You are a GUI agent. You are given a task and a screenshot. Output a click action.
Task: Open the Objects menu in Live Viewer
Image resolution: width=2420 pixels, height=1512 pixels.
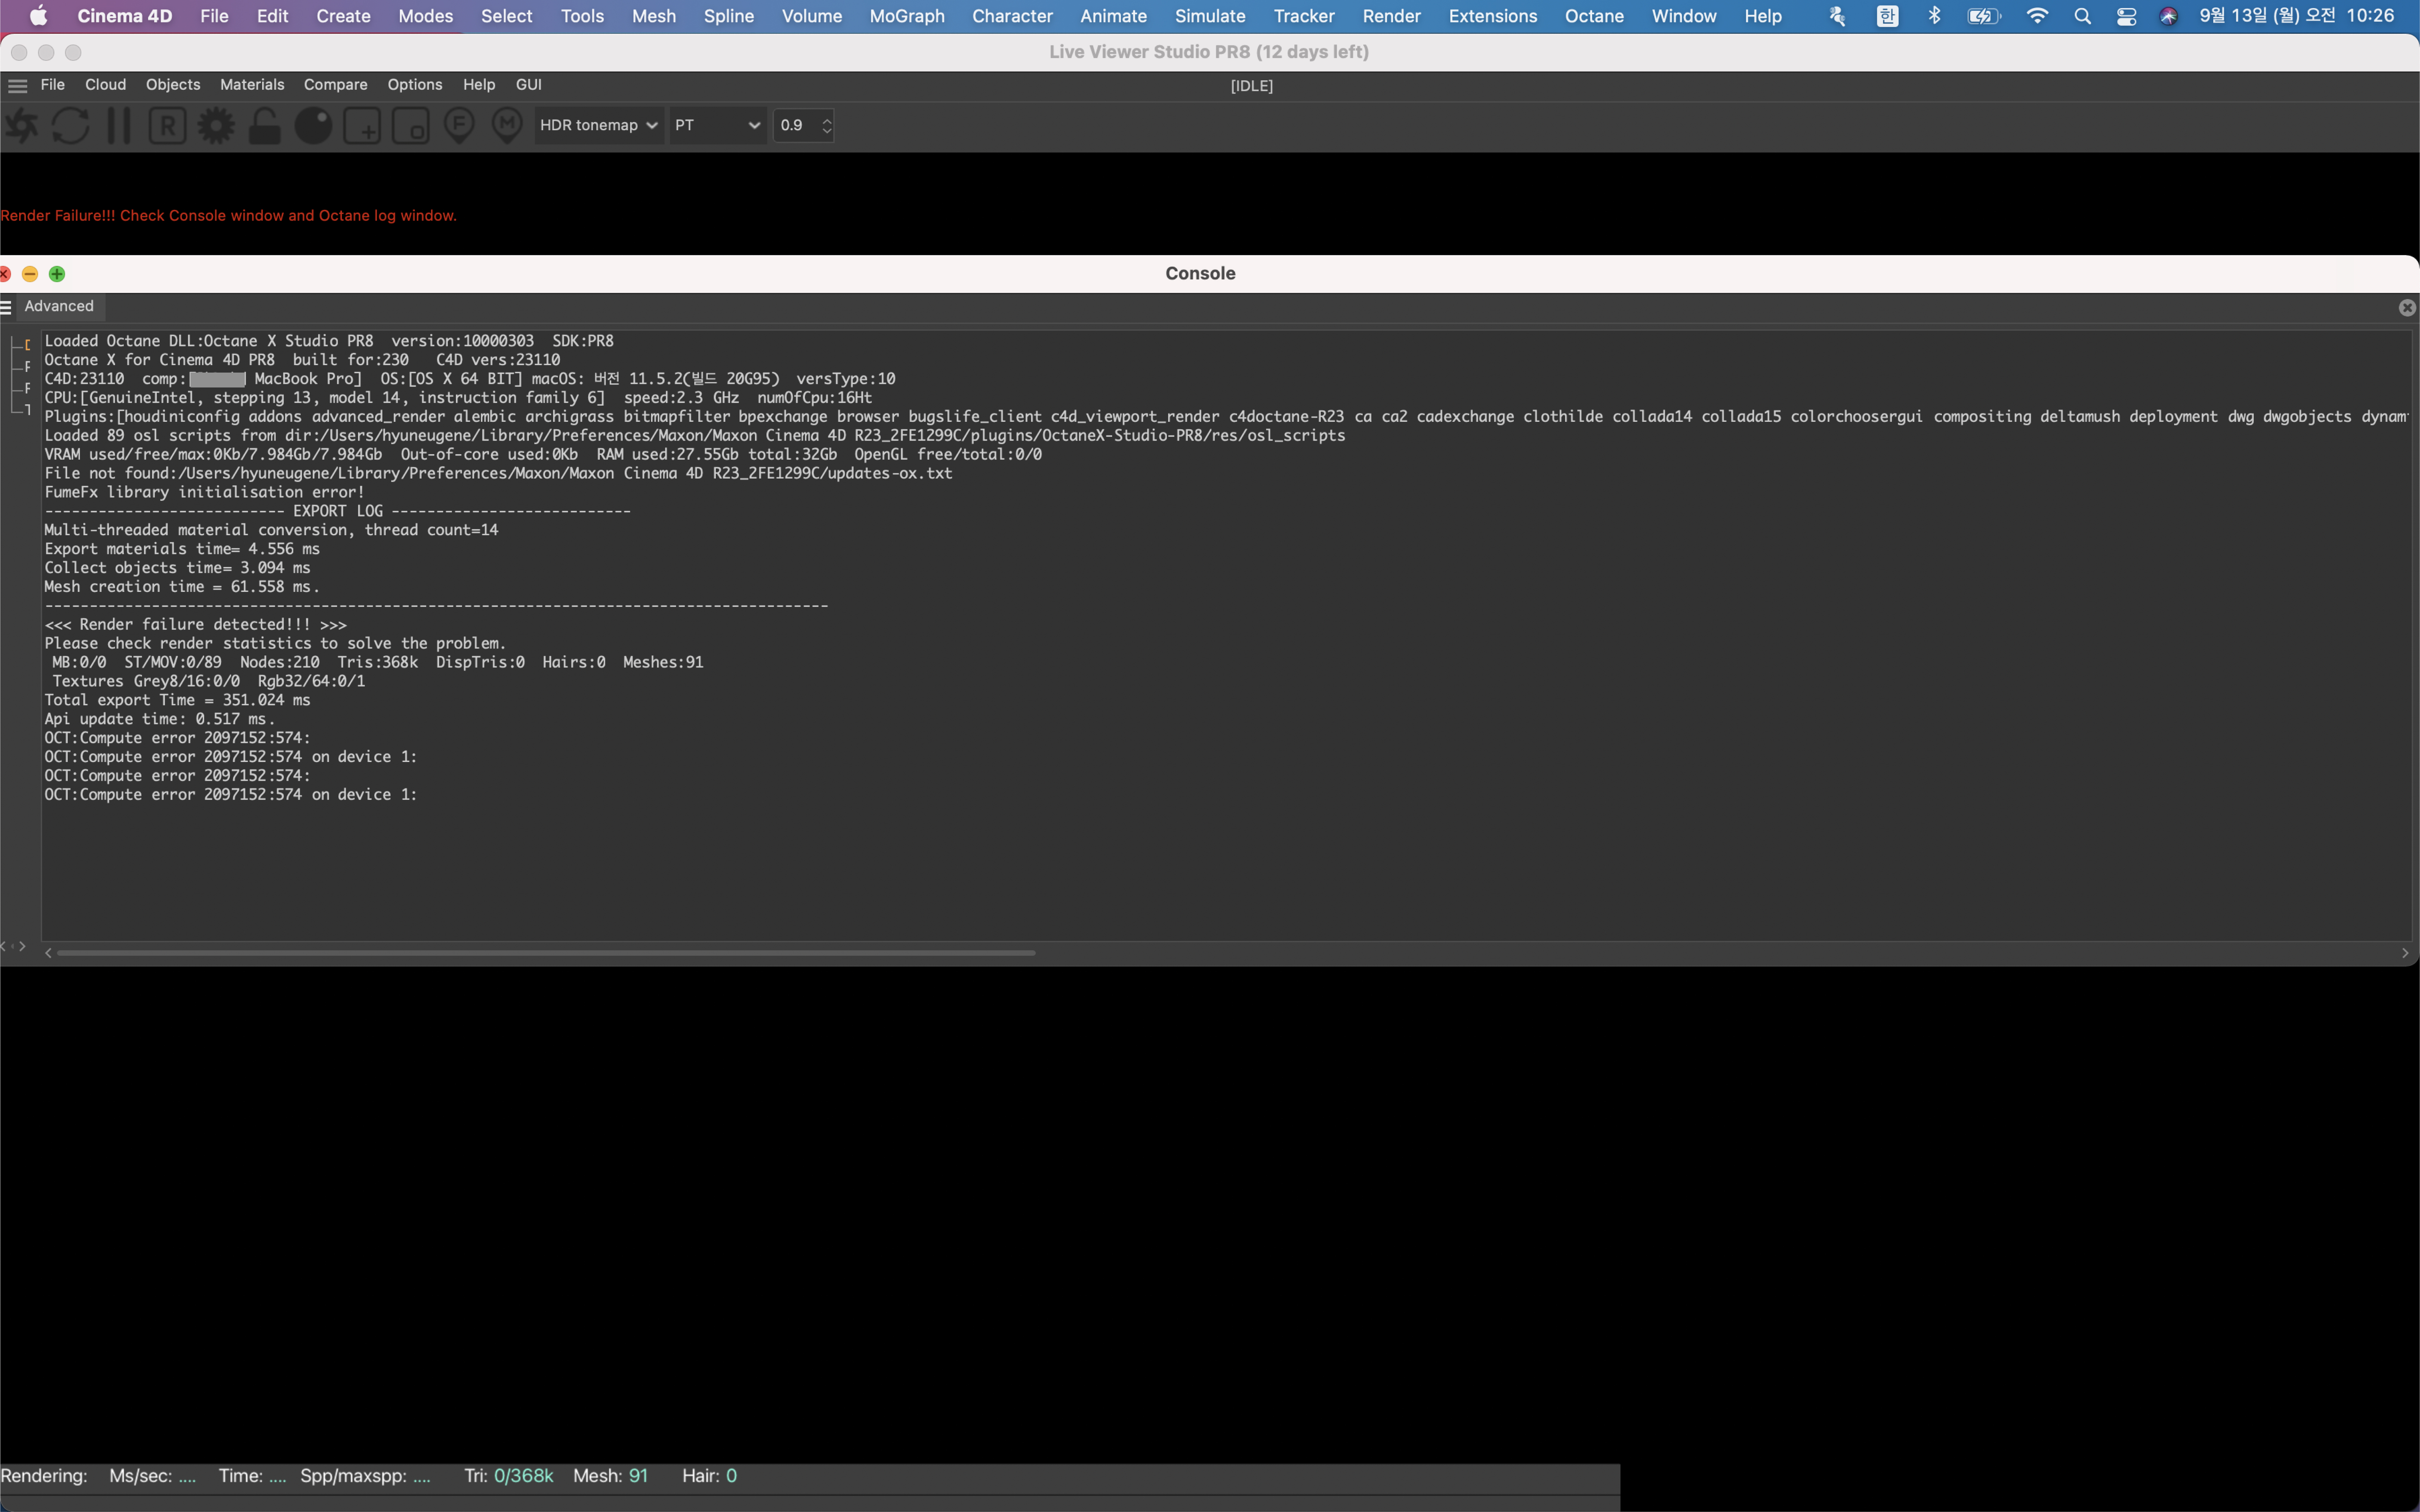coord(173,85)
